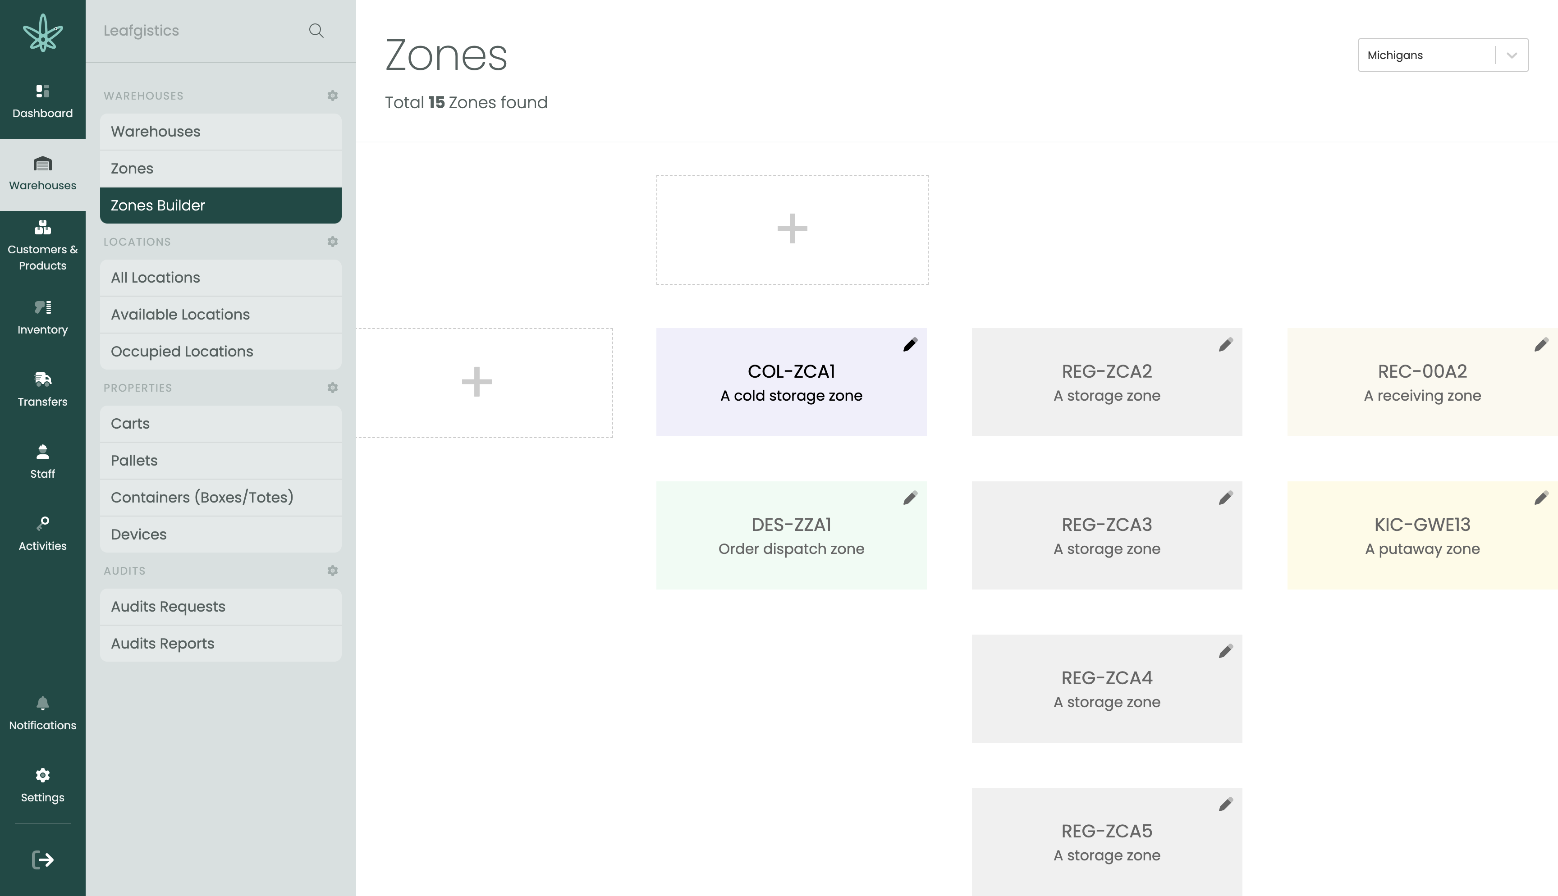Image resolution: width=1558 pixels, height=896 pixels.
Task: Select Warehouses in the submenu
Action: [x=221, y=132]
